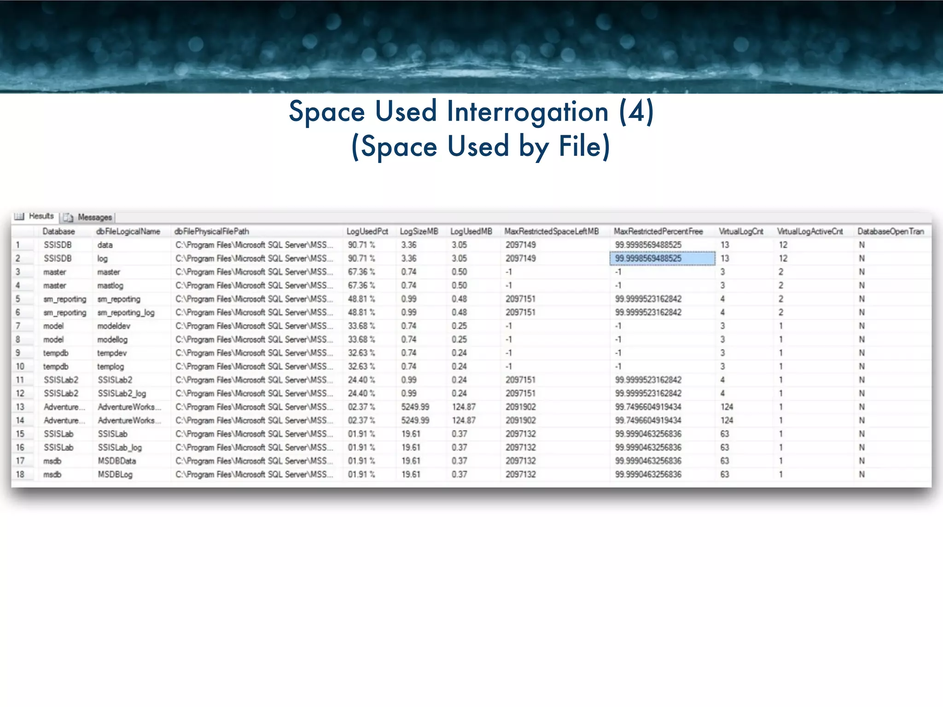Select the Database column header

58,232
